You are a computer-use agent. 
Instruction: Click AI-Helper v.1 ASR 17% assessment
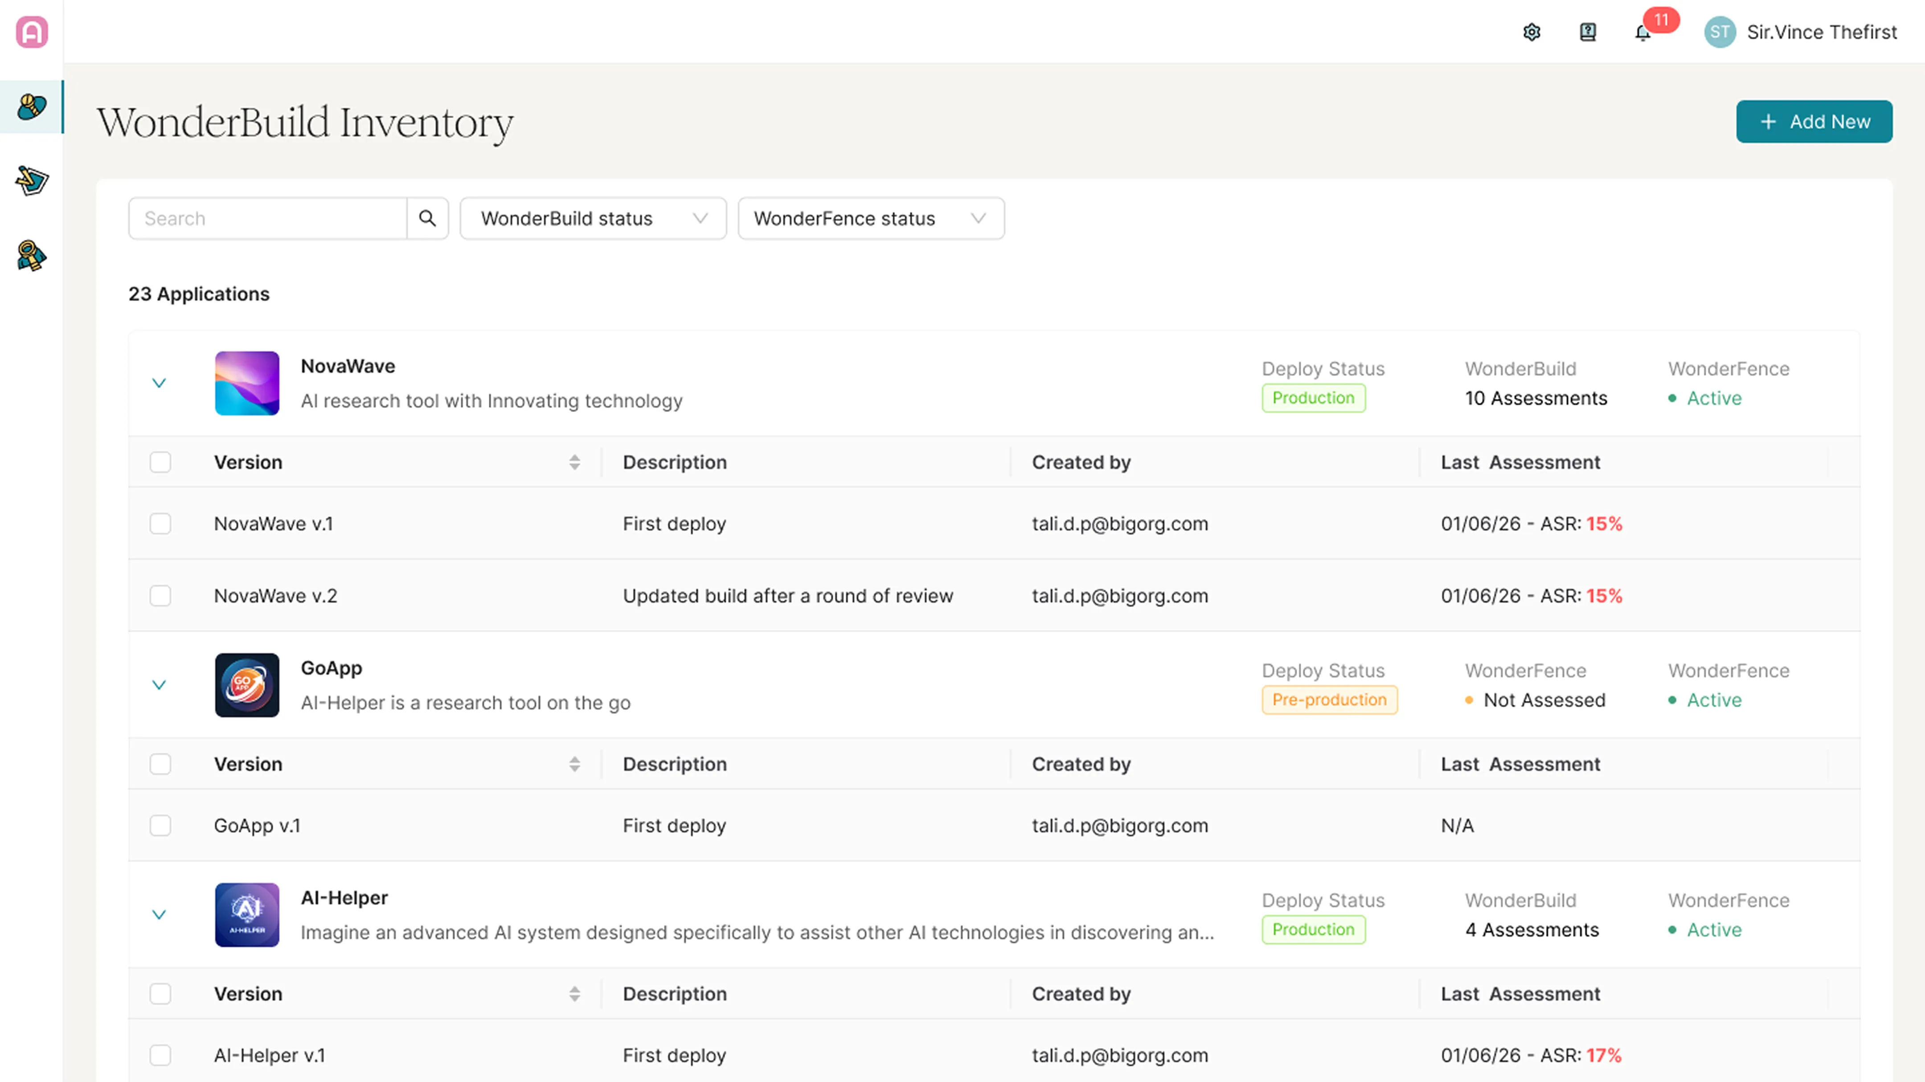1531,1055
